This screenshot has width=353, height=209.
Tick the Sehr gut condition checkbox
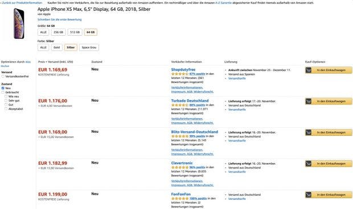click(6, 101)
